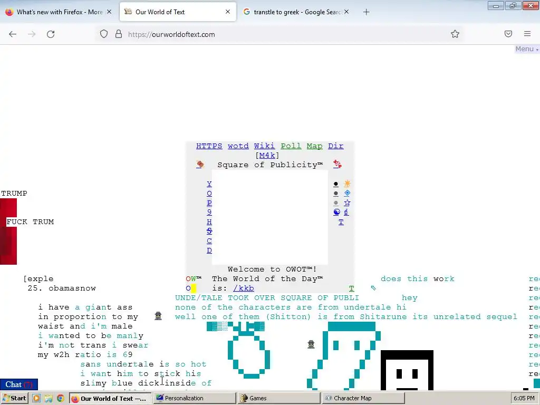Click the brown stamp icon left of Square of Publicity
Image resolution: width=540 pixels, height=405 pixels.
coord(200,165)
